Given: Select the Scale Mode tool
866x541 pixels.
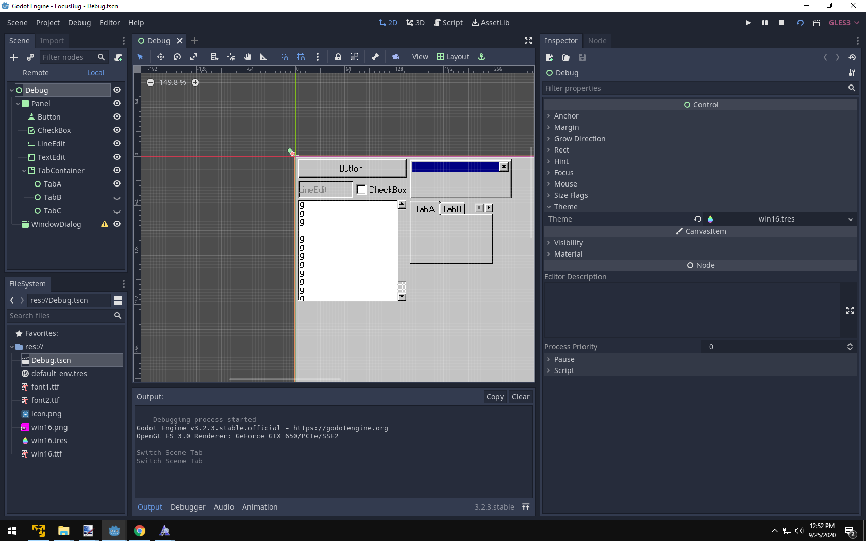Looking at the screenshot, I should (194, 57).
